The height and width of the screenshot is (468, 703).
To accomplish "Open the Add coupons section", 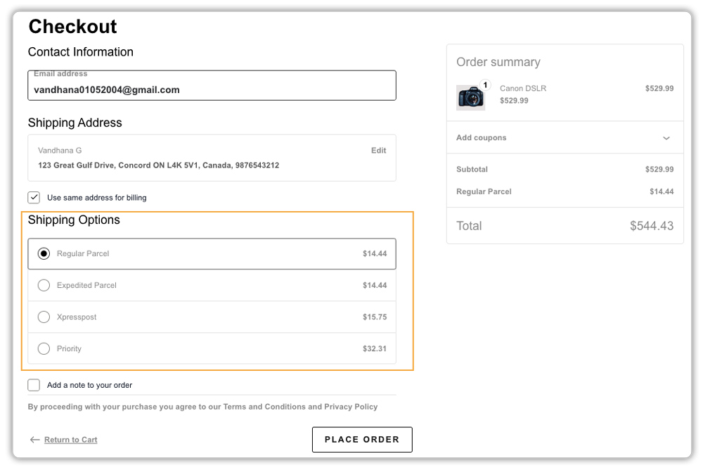I will point(482,138).
